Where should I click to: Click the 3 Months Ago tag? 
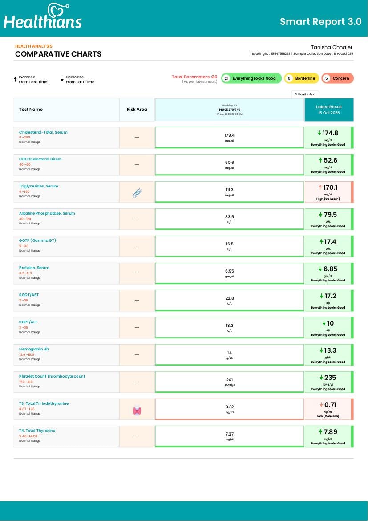305,94
